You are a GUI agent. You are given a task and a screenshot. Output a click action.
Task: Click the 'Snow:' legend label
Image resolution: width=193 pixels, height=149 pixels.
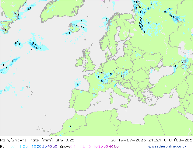tap(65, 147)
